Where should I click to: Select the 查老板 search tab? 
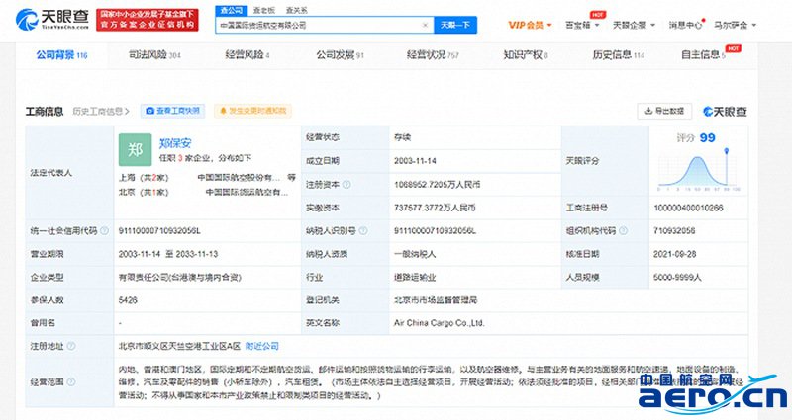(264, 10)
